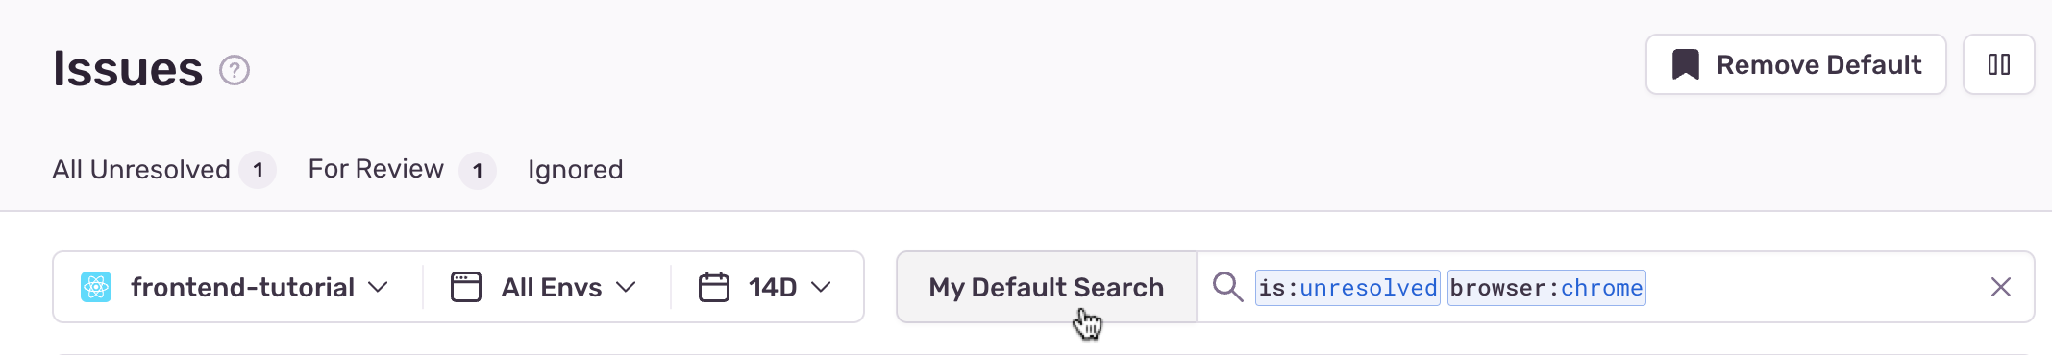Select the is:unresolved search token
Image resolution: width=2052 pixels, height=355 pixels.
tap(1347, 288)
